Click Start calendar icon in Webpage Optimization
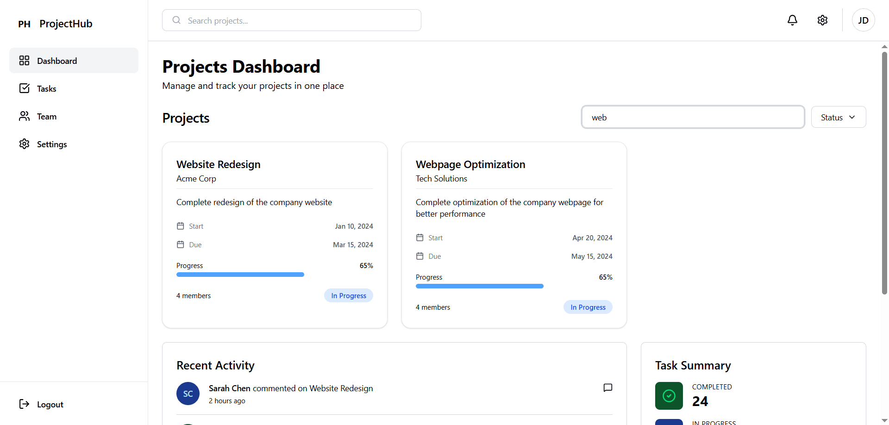Image resolution: width=889 pixels, height=425 pixels. pos(420,237)
